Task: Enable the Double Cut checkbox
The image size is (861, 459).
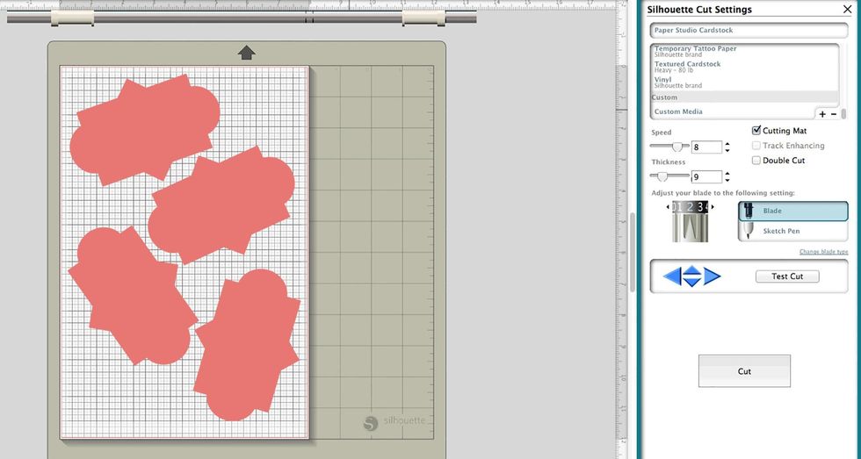Action: coord(756,160)
